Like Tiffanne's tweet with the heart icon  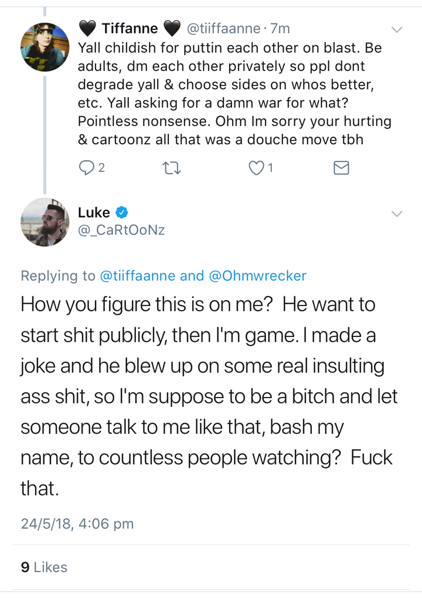tap(256, 168)
